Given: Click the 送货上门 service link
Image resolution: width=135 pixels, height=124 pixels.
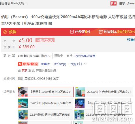Looking at the screenshot, I should [x=76, y=64].
